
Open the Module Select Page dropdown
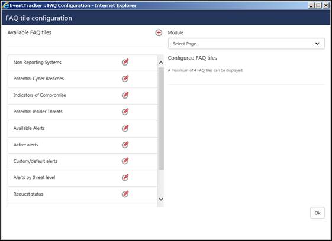click(x=246, y=44)
